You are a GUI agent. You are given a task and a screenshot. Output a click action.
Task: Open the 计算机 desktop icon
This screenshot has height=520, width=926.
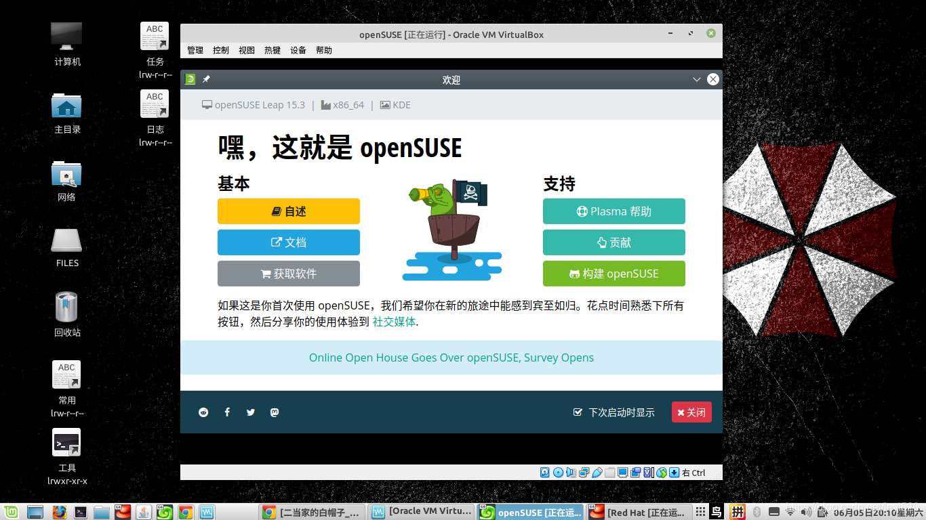(x=67, y=45)
